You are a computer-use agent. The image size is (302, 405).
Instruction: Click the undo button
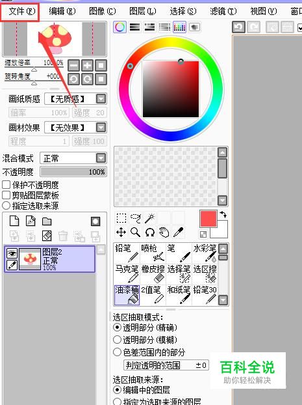[x=238, y=27]
